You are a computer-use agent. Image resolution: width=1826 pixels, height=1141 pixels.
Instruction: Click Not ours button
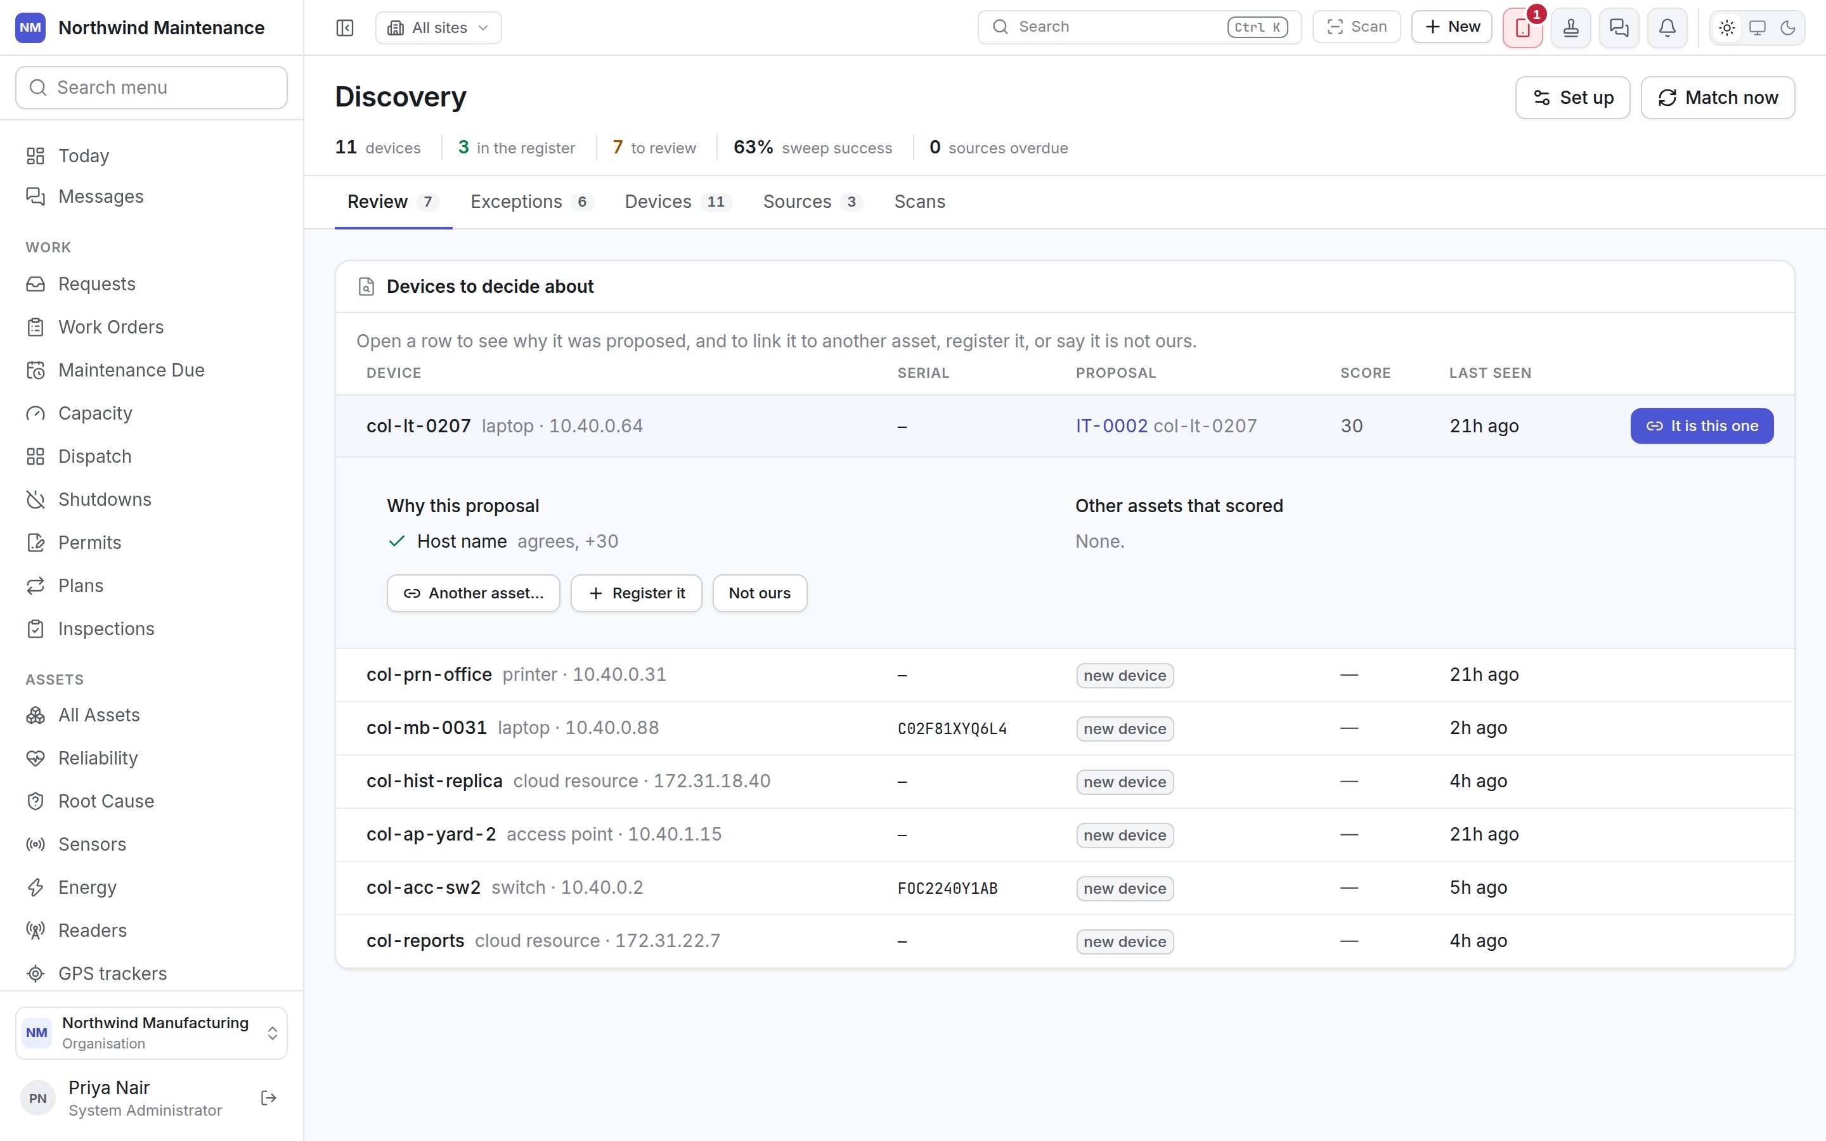[x=760, y=593]
